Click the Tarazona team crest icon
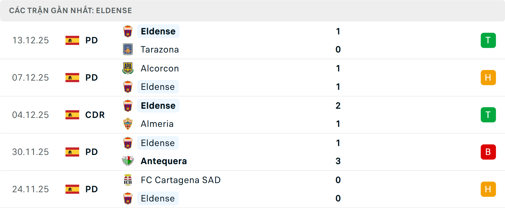Image resolution: width=505 pixels, height=208 pixels. 128,49
